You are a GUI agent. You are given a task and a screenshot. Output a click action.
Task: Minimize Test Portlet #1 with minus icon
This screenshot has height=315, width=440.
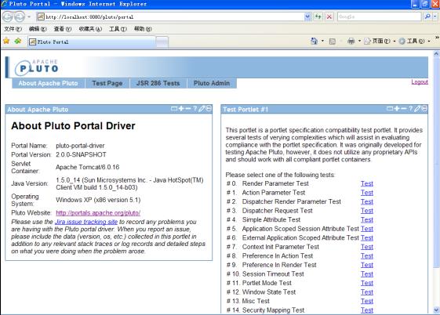[403, 108]
